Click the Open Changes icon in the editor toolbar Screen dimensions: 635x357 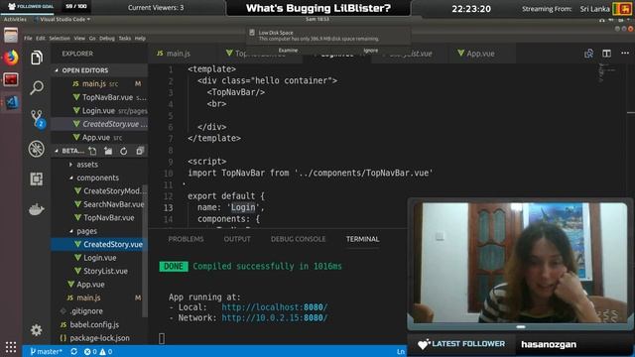(588, 54)
